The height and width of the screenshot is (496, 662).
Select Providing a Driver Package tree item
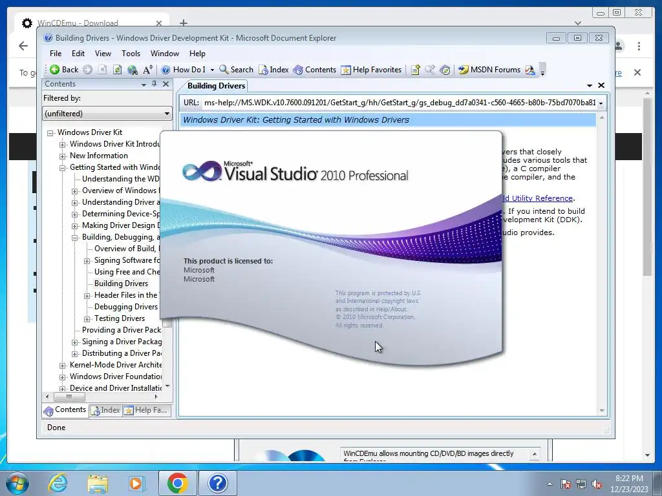[122, 330]
